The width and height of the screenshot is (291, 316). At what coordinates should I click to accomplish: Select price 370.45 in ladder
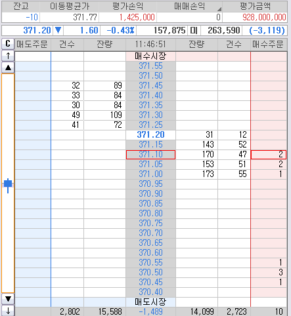[x=150, y=283]
